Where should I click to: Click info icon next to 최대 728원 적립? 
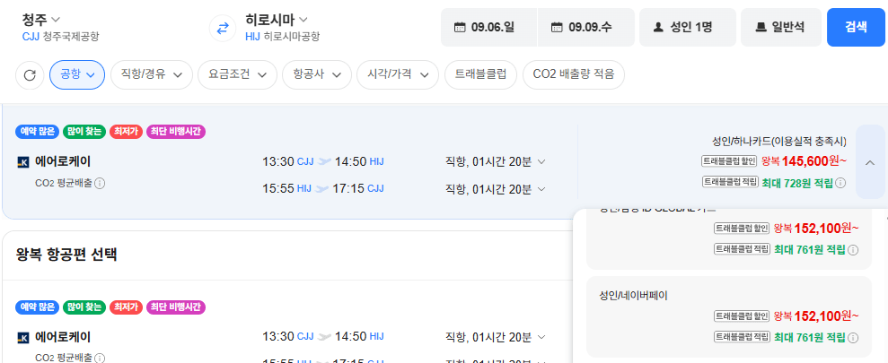click(840, 183)
